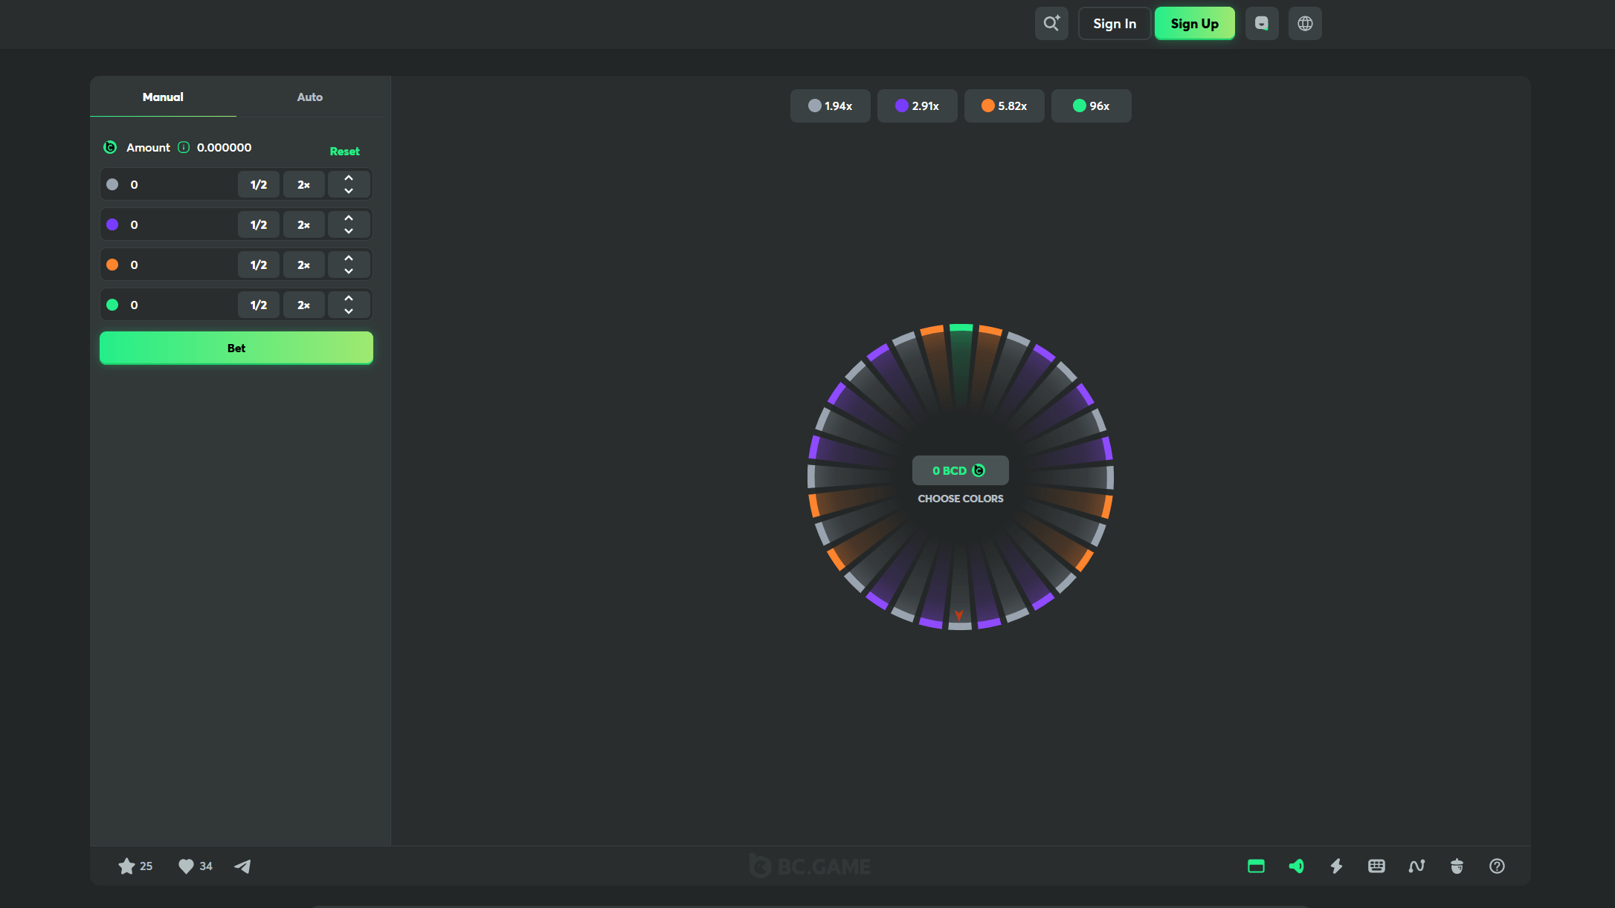Viewport: 1615px width, 908px height.
Task: Open fairness acorn seed icon
Action: 1457,866
